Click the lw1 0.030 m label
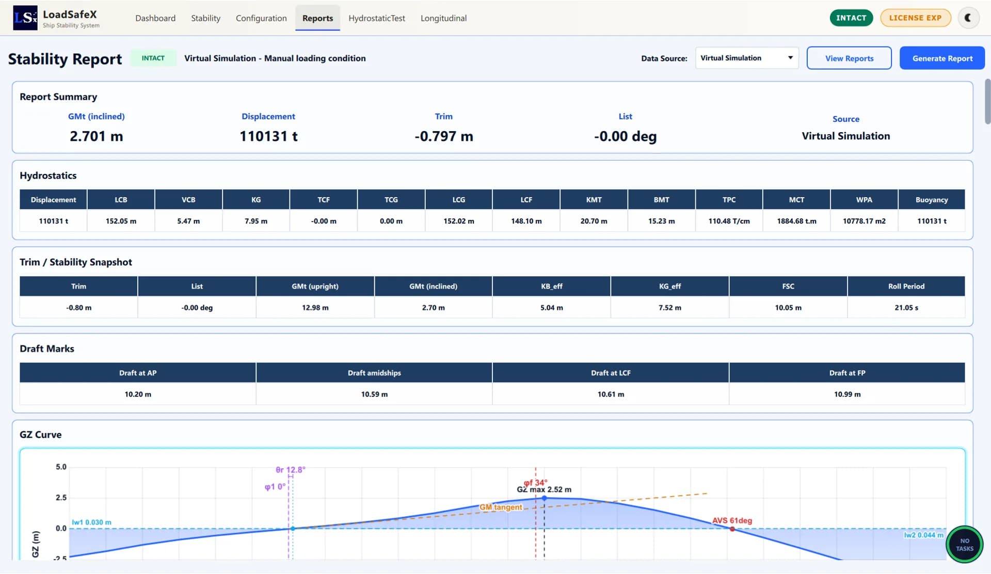This screenshot has width=991, height=574. point(91,522)
